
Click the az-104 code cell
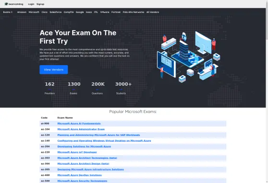pos(45,129)
